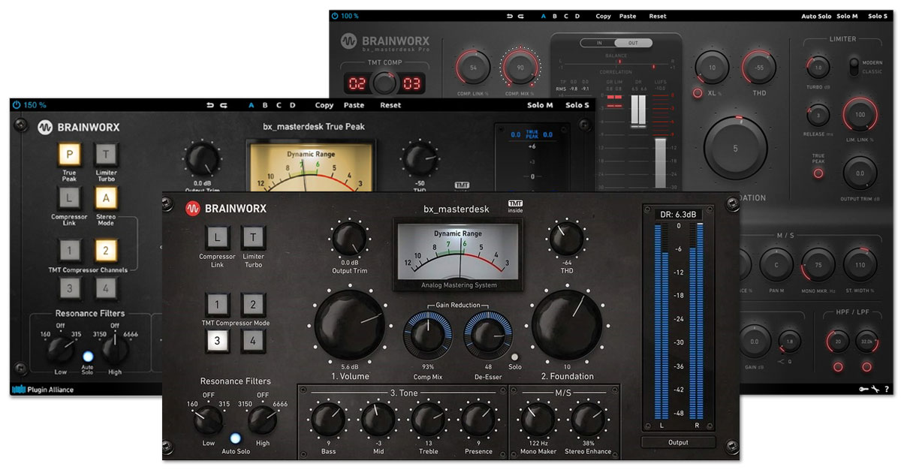Click undo arrow in masterdesk Pro toolbar
Screen dimensions: 901x473
(x=510, y=16)
